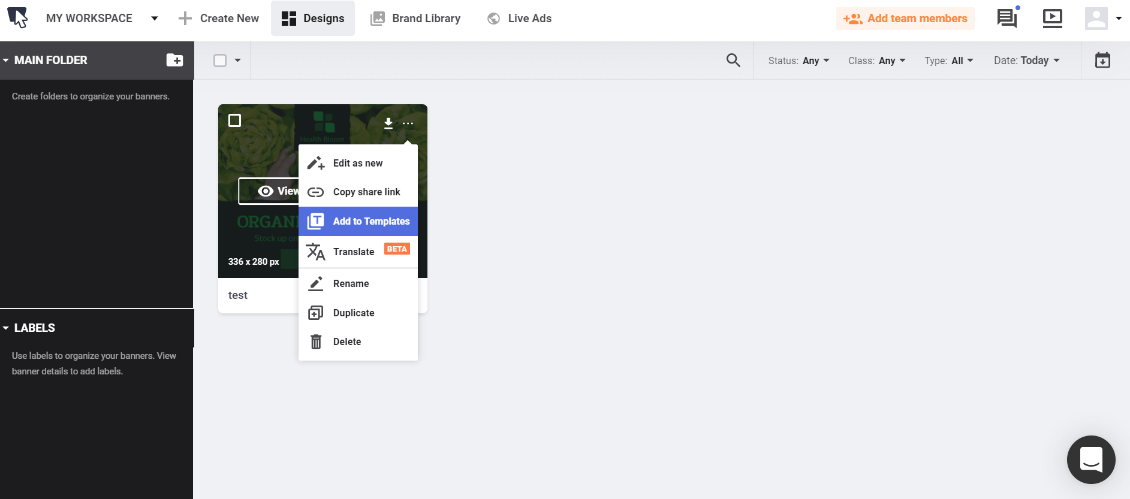Click the MY WORKSPACE label
Screen dimensions: 1130x499
89,19
